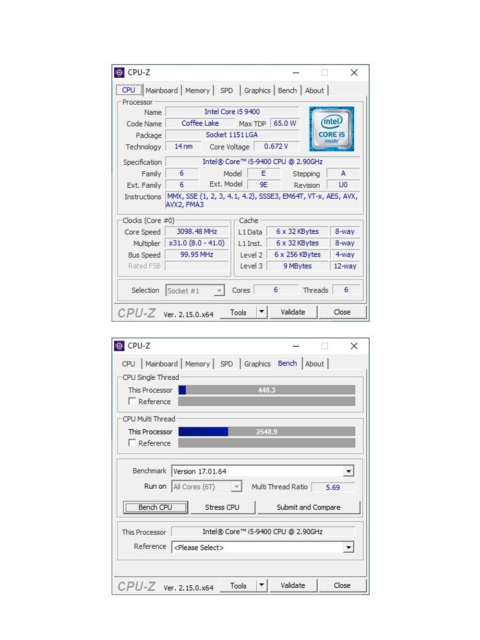Image resolution: width=480 pixels, height=640 pixels.
Task: Click Close button in lower Bench window
Action: (342, 585)
